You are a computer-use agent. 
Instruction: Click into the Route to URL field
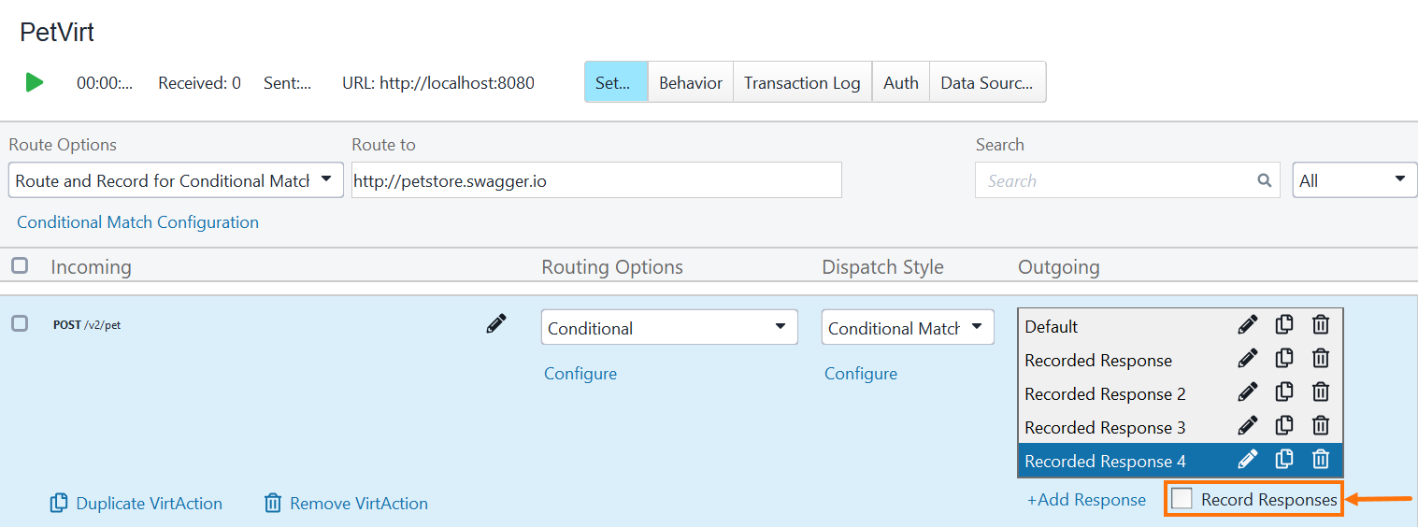coord(596,180)
